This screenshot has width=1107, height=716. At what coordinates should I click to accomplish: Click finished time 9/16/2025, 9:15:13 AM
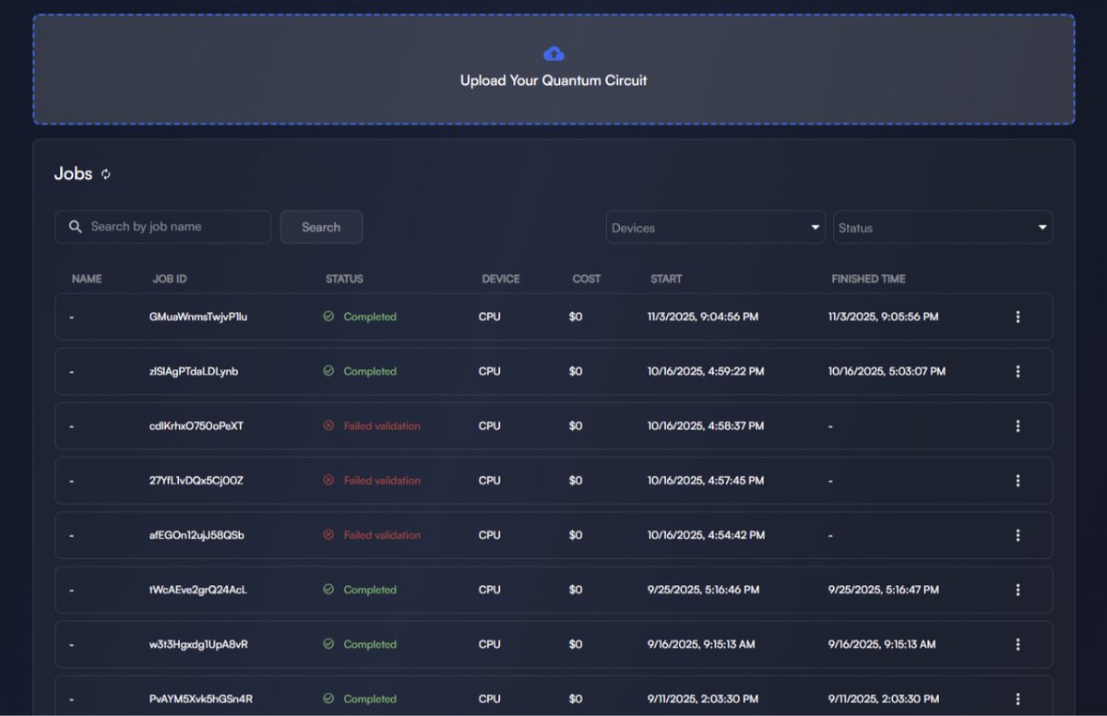click(x=882, y=644)
